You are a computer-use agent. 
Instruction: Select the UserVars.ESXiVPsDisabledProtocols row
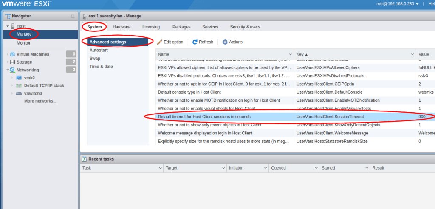coord(295,75)
